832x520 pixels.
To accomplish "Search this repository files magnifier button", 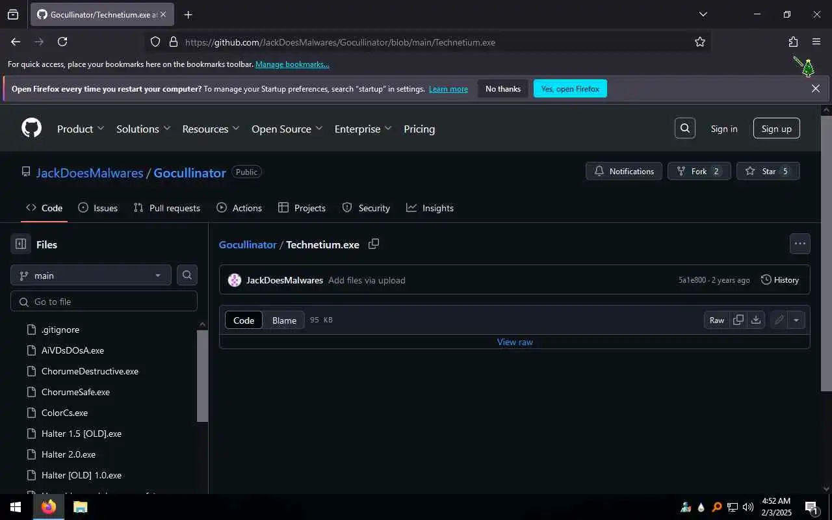I will tap(187, 275).
